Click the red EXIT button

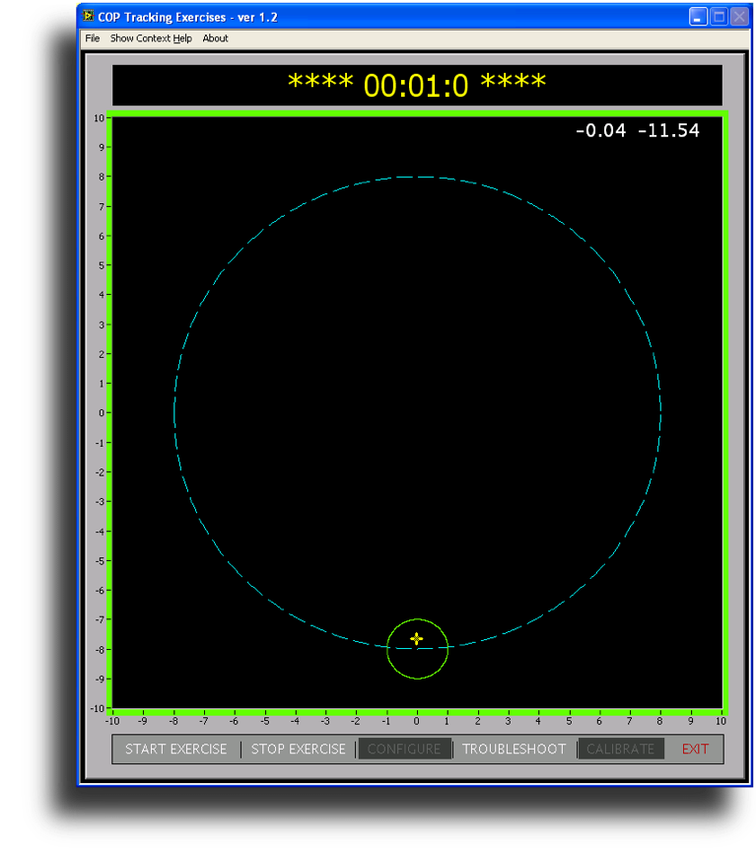pyautogui.click(x=695, y=750)
